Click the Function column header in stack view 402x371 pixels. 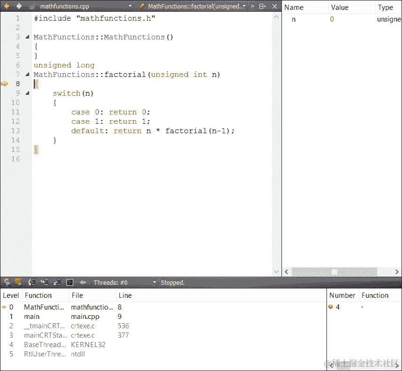coord(38,295)
